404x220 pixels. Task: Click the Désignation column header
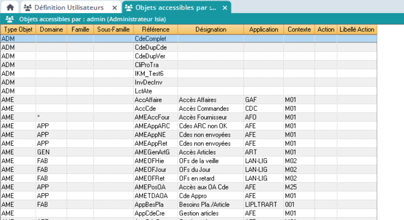tap(211, 29)
